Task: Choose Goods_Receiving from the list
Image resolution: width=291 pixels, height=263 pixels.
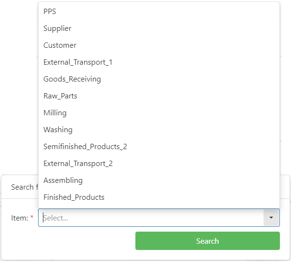Action: [x=72, y=79]
